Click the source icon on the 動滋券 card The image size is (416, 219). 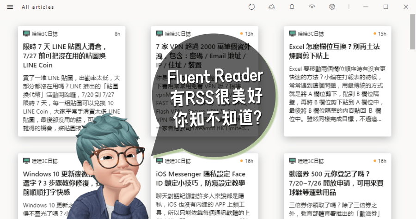(x=292, y=161)
